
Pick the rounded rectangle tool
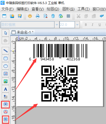6,58
